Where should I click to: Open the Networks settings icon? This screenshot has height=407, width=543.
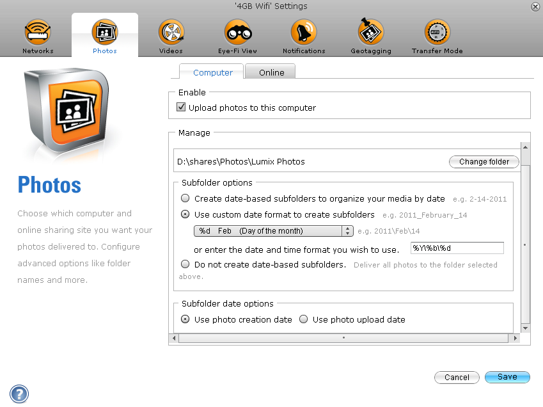tap(38, 32)
